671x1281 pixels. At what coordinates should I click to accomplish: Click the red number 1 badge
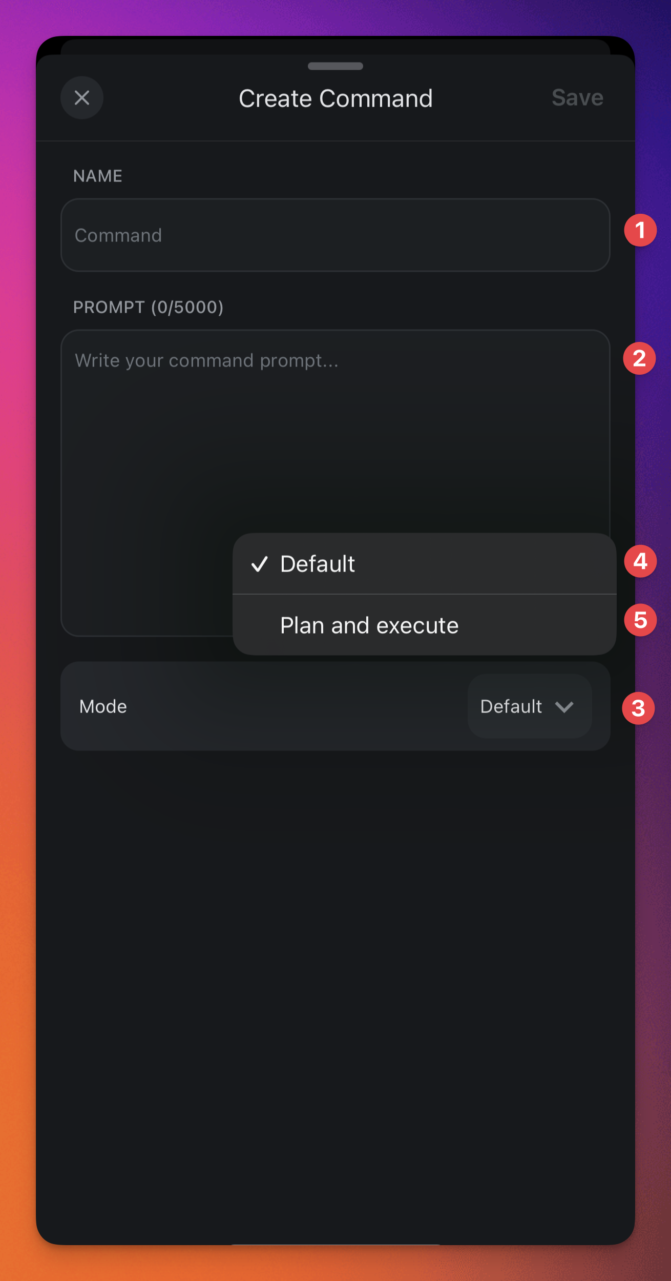[x=640, y=230]
